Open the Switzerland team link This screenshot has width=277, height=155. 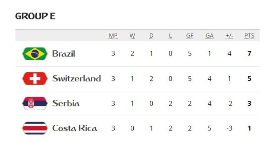pyautogui.click(x=77, y=78)
